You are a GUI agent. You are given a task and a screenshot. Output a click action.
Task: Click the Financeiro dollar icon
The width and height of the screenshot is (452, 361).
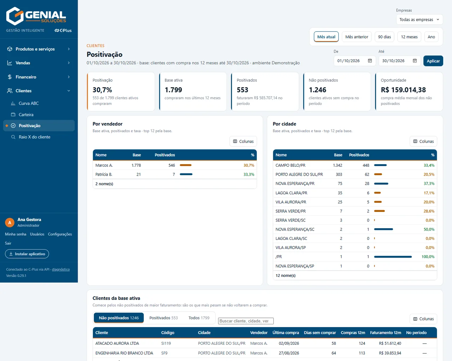10,77
